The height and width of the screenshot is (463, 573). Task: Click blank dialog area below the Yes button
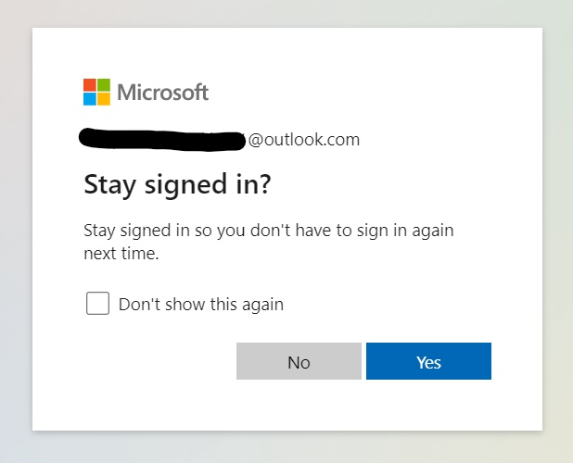click(x=428, y=406)
